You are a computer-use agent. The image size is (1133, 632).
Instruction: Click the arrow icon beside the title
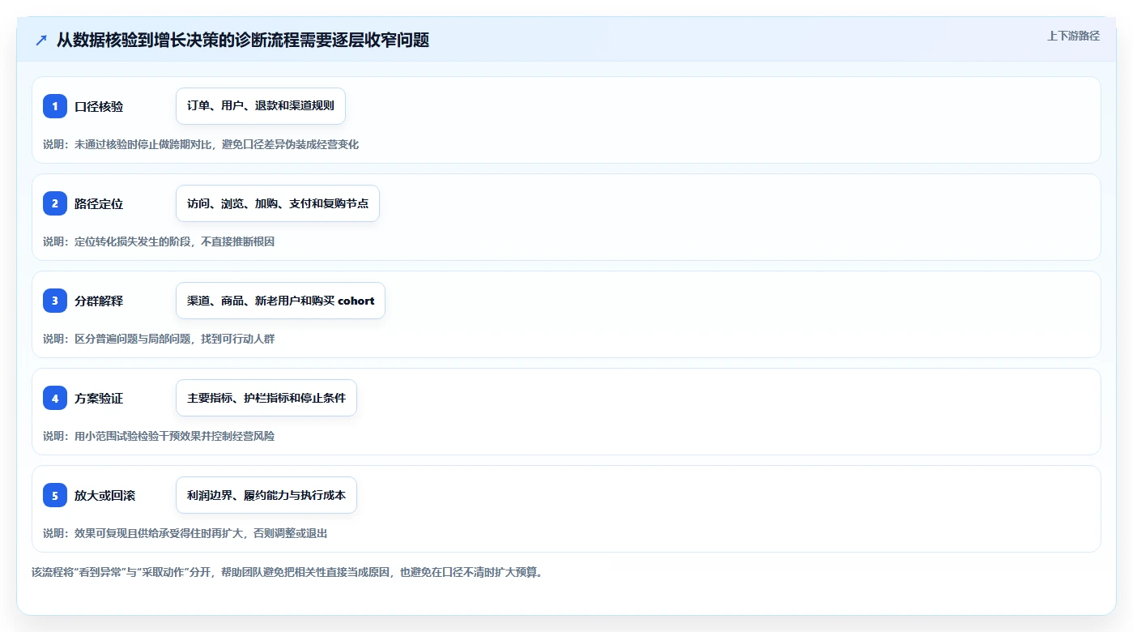coord(41,40)
